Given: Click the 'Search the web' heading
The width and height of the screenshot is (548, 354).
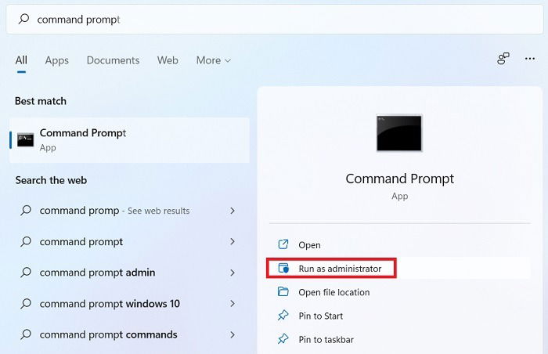Looking at the screenshot, I should [x=51, y=180].
